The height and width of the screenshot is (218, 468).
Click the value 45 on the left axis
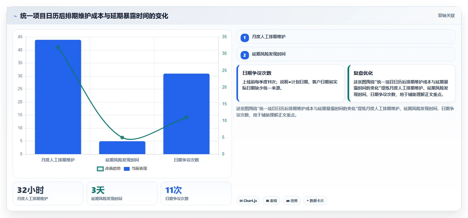point(20,37)
